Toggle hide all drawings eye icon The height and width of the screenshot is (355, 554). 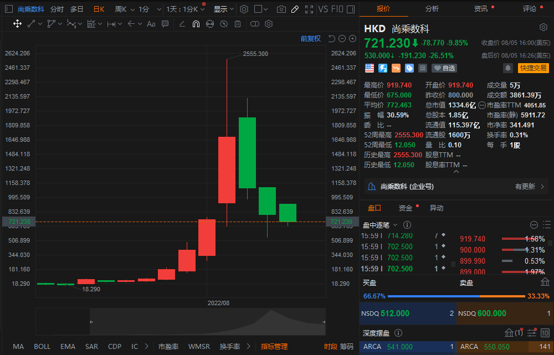point(224,24)
